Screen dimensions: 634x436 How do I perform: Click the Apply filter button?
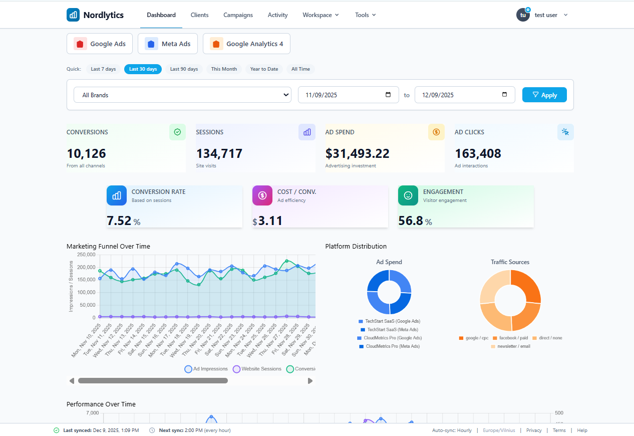pyautogui.click(x=544, y=94)
